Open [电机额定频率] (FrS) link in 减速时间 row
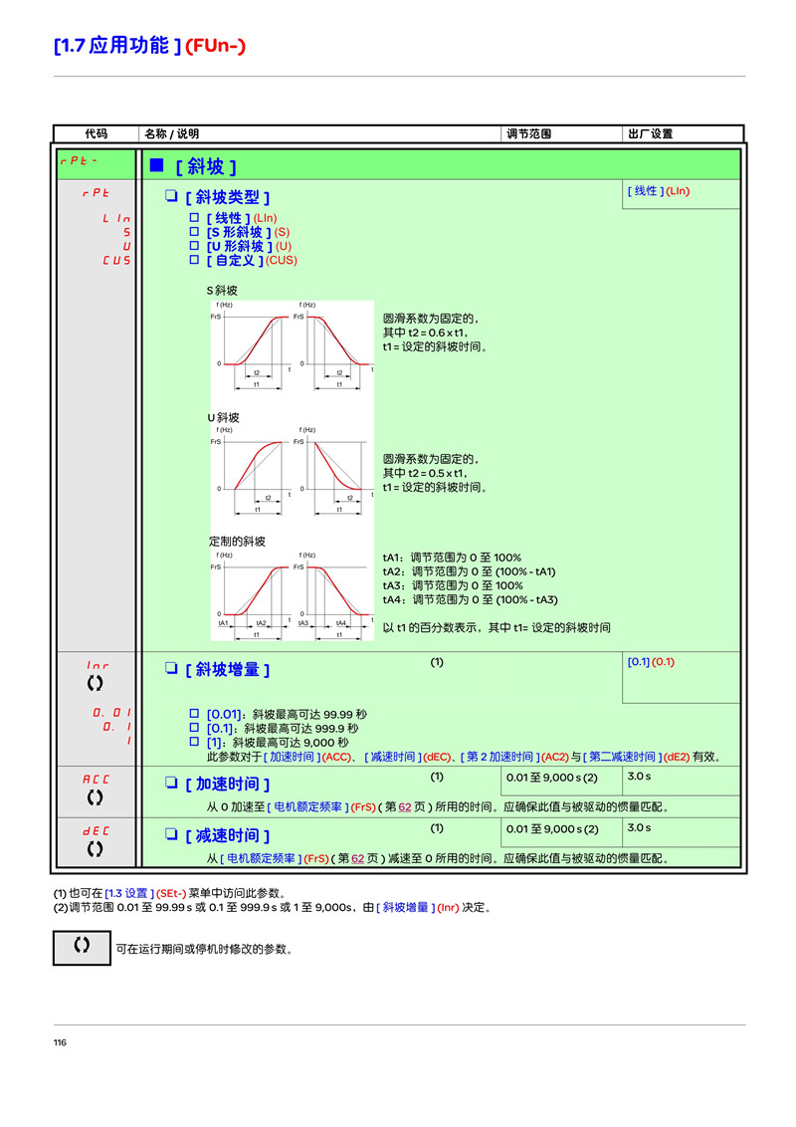Screen dimensions: 796x1127 coord(275,858)
